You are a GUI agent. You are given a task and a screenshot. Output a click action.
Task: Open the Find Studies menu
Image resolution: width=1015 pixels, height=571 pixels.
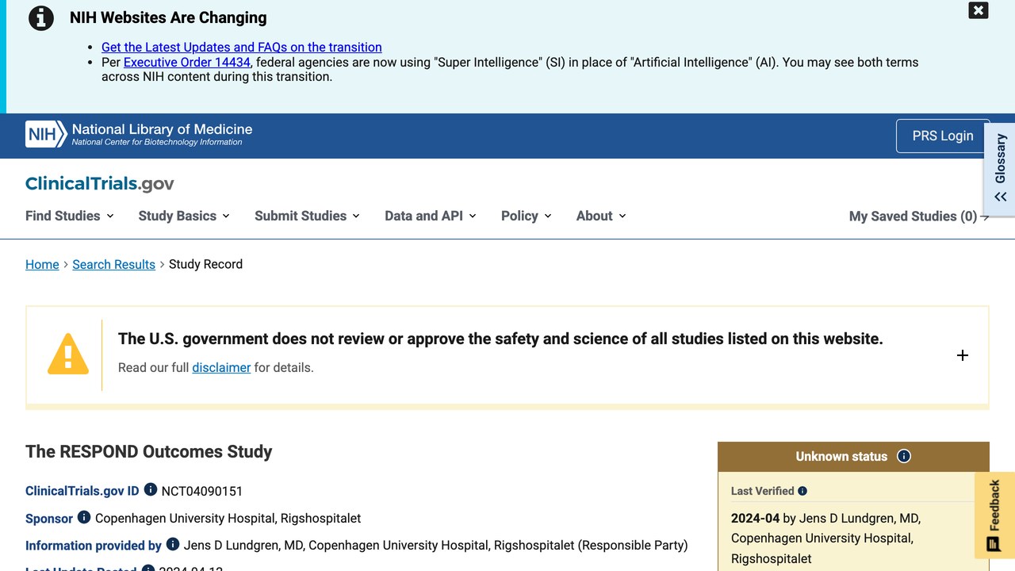[70, 216]
